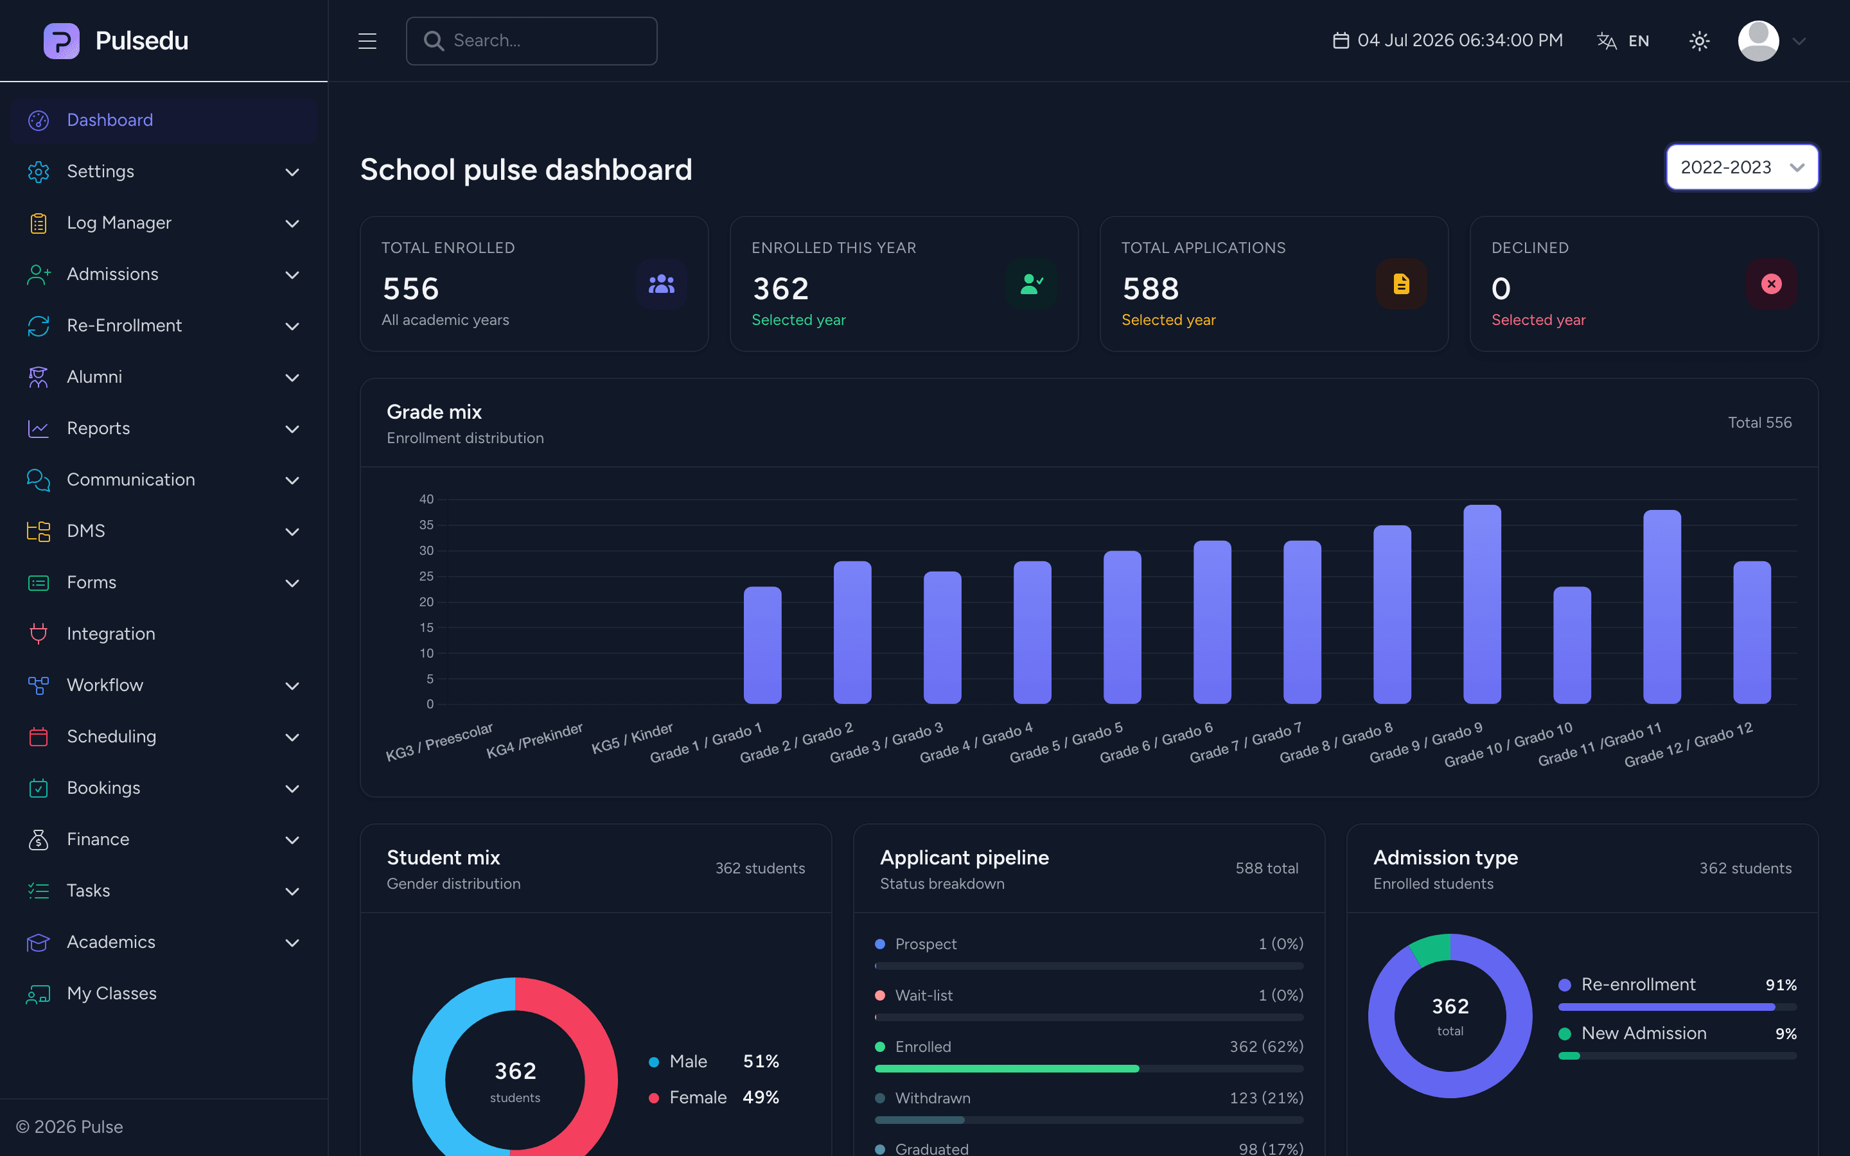Click the date "04 Jul 2026 06:34:00 PM"

pyautogui.click(x=1459, y=40)
